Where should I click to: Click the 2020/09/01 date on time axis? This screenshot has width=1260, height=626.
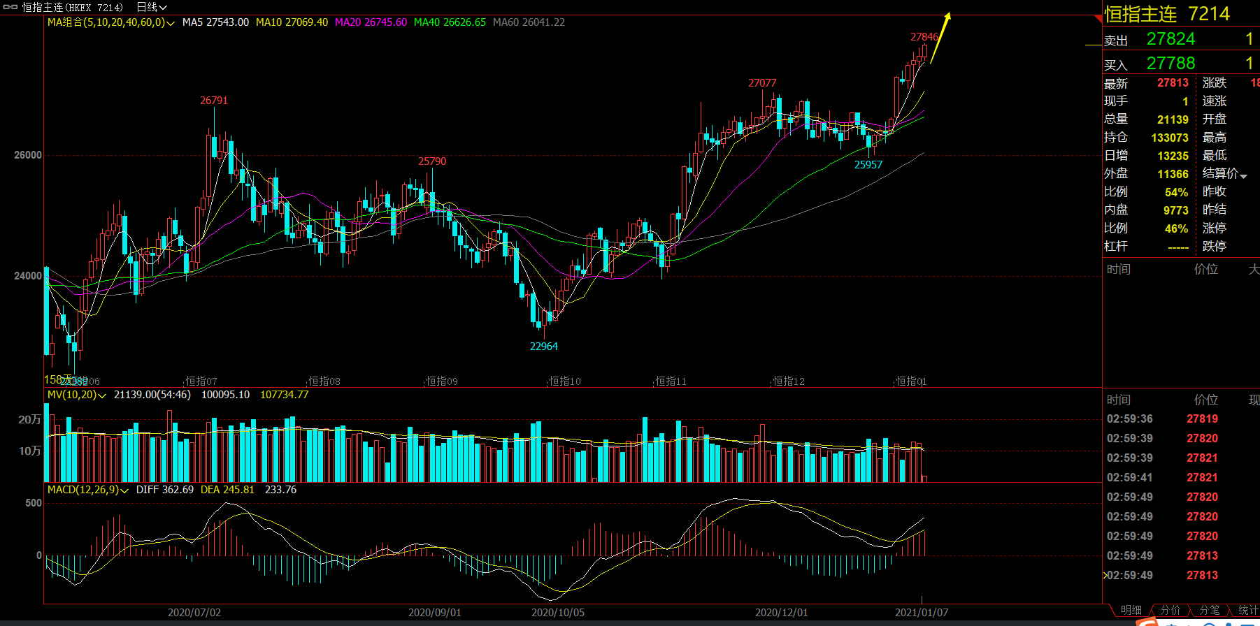pyautogui.click(x=435, y=613)
